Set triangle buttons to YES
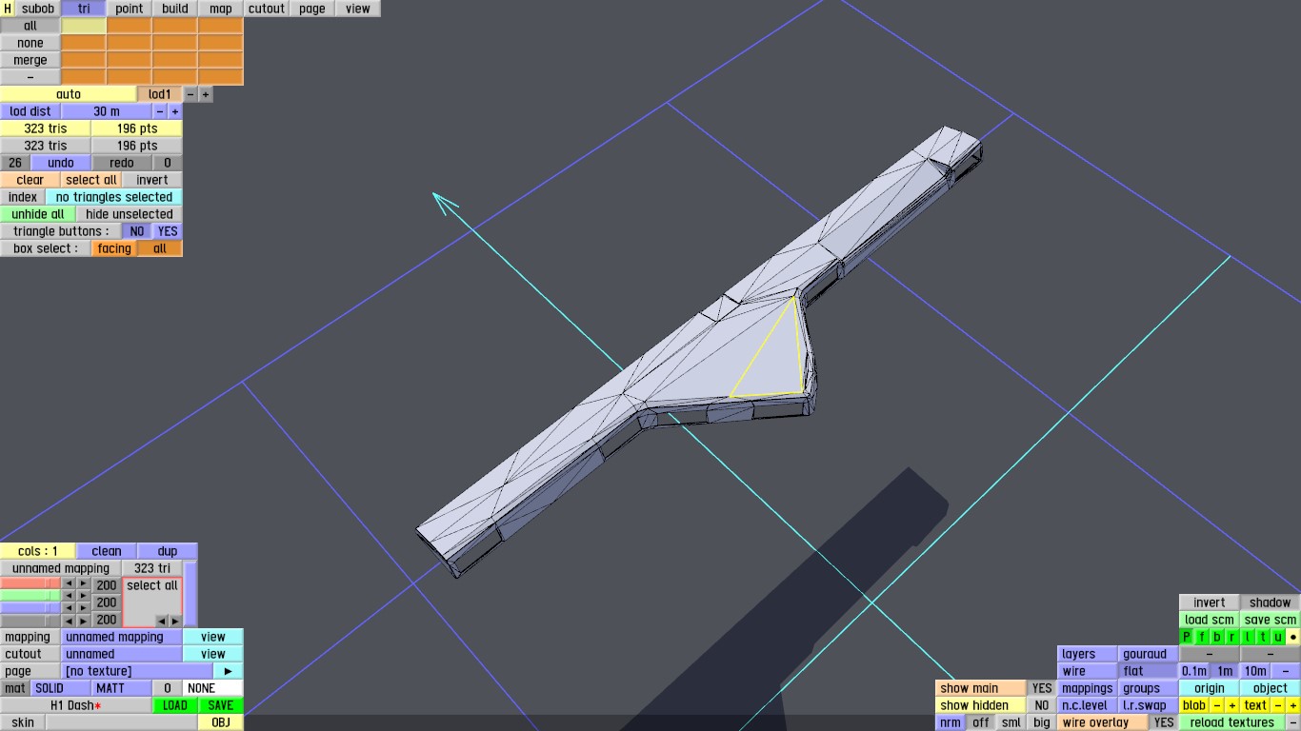1301x731 pixels. coord(168,231)
